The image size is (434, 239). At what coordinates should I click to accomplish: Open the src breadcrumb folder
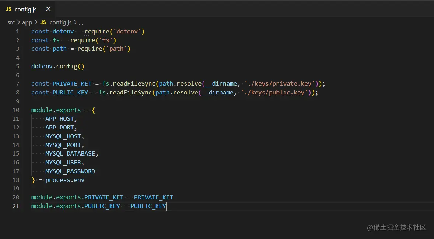point(11,22)
